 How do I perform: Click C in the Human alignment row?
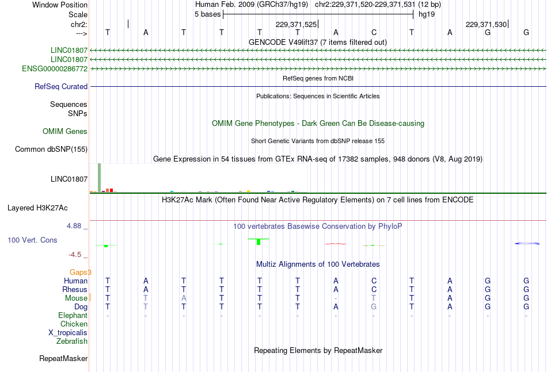[374, 281]
